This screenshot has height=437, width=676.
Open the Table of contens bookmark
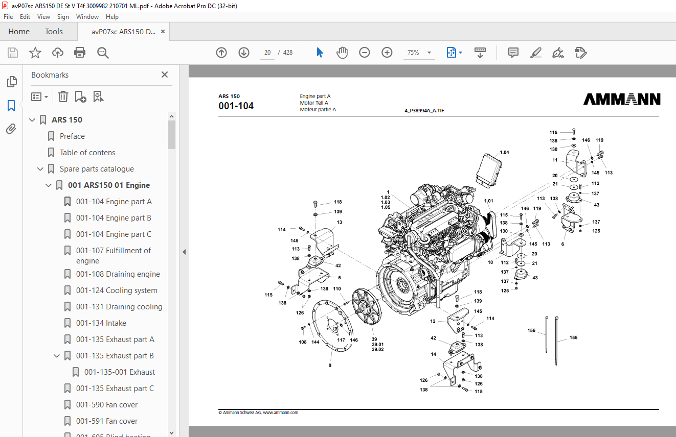(x=87, y=153)
